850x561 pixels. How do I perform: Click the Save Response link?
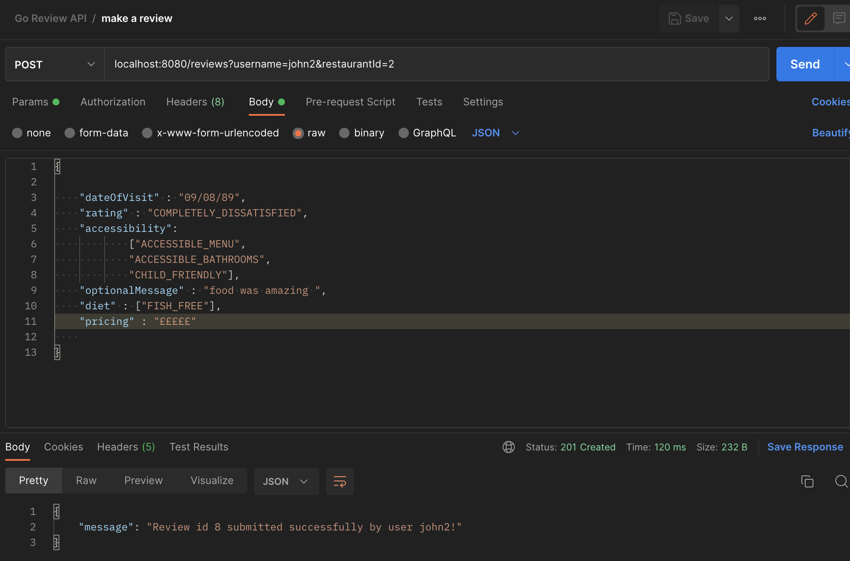click(805, 447)
